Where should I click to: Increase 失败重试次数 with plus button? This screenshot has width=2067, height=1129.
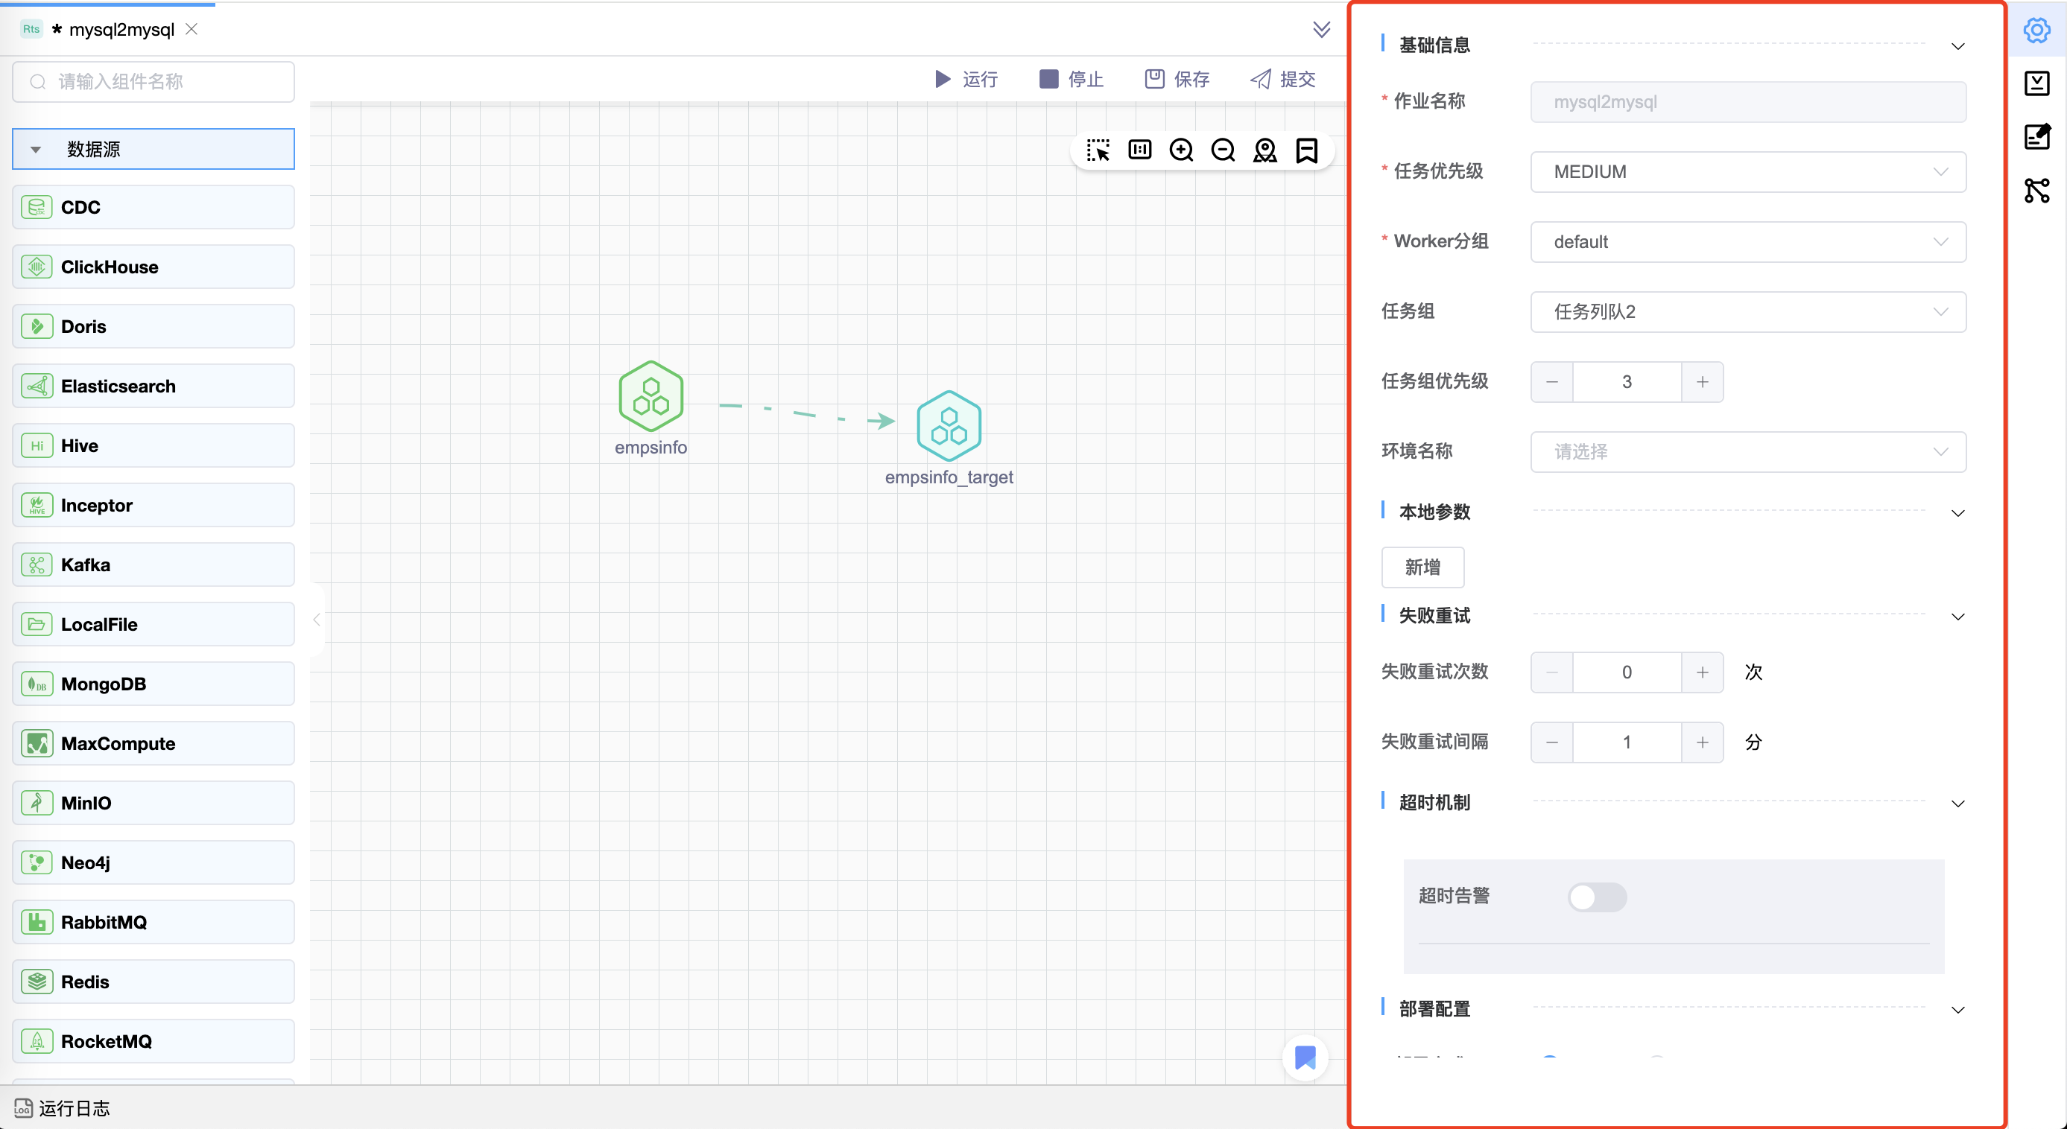point(1702,672)
